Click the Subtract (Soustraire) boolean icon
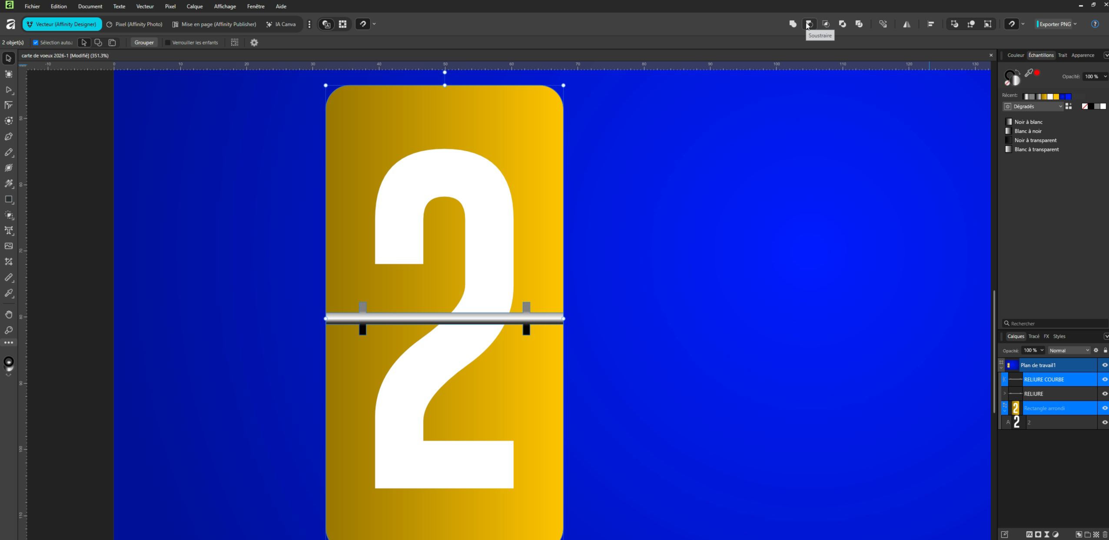The image size is (1109, 540). coord(809,24)
